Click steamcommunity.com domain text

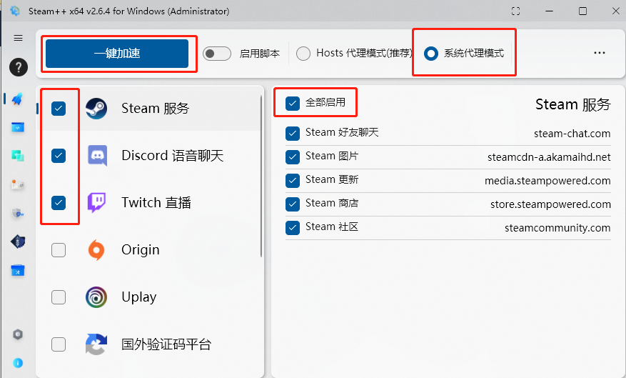557,228
